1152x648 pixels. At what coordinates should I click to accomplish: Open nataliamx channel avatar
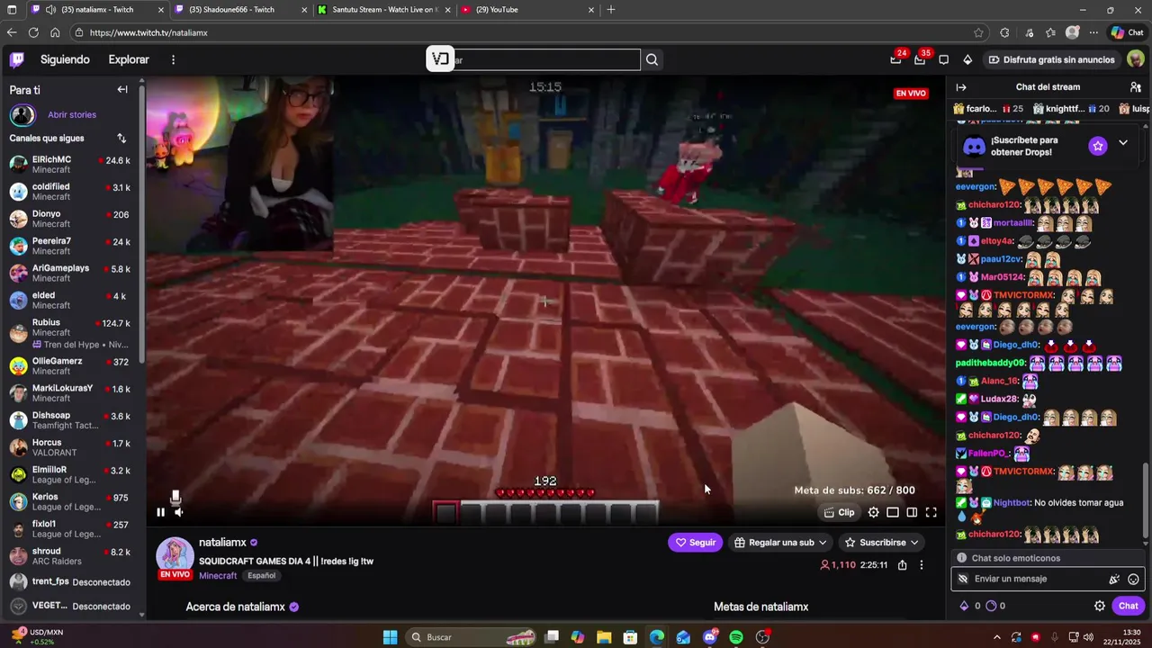pos(175,555)
